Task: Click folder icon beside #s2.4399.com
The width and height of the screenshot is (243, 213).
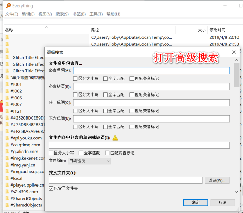Action: pyautogui.click(x=7, y=192)
